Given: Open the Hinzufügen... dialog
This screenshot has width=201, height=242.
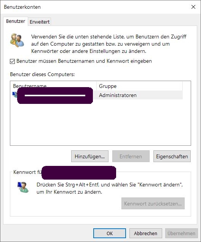Looking at the screenshot, I should [x=90, y=156].
